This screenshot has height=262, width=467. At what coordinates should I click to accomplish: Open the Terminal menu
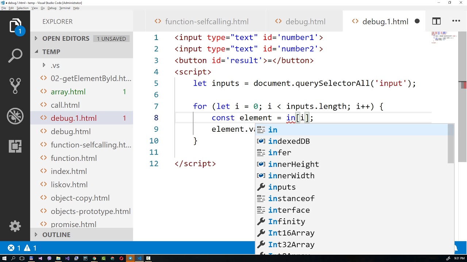click(65, 8)
